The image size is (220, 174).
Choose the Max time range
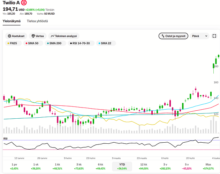tap(208, 166)
